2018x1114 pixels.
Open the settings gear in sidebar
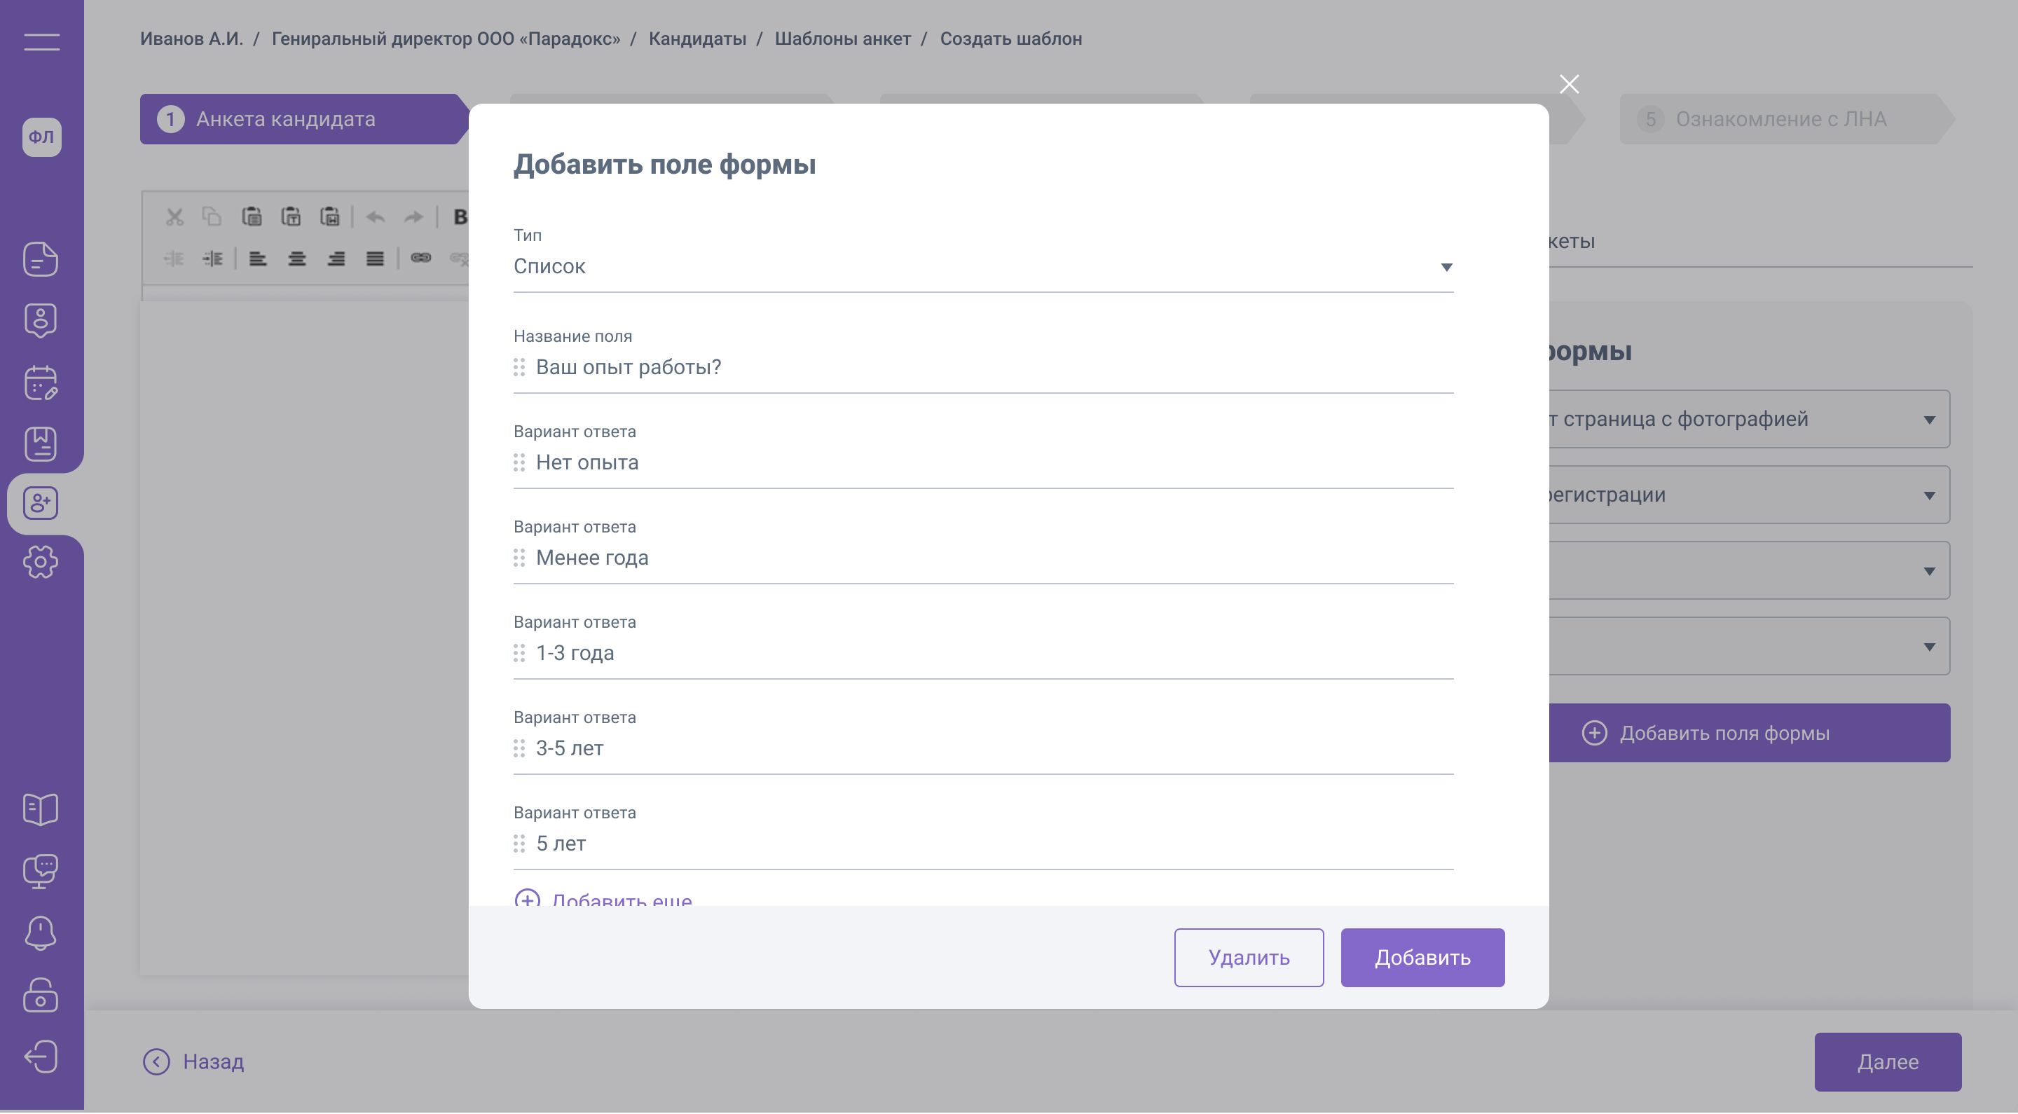[x=41, y=563]
